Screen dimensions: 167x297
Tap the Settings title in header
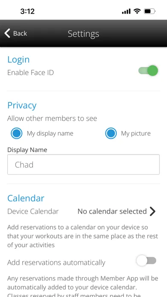(x=83, y=34)
